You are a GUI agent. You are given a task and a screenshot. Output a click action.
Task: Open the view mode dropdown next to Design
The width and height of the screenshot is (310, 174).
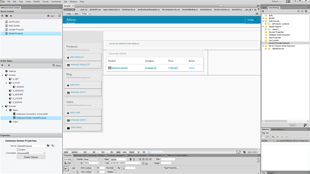(x=90, y=14)
